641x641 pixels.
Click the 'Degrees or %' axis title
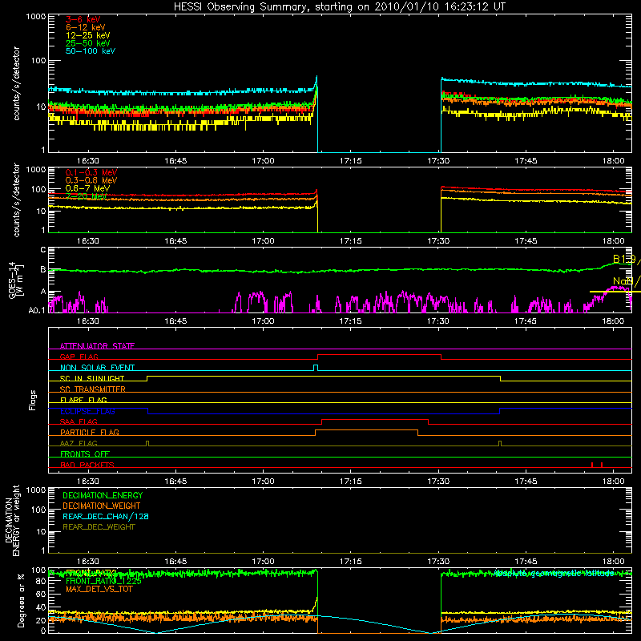[x=21, y=600]
